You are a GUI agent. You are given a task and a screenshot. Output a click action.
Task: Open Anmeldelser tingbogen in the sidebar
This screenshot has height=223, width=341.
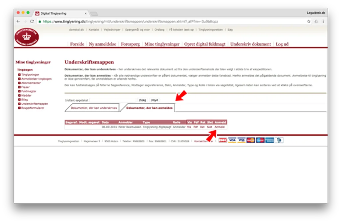coord(36,79)
